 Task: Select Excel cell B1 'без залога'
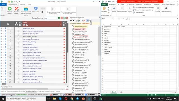[x=121, y=27]
